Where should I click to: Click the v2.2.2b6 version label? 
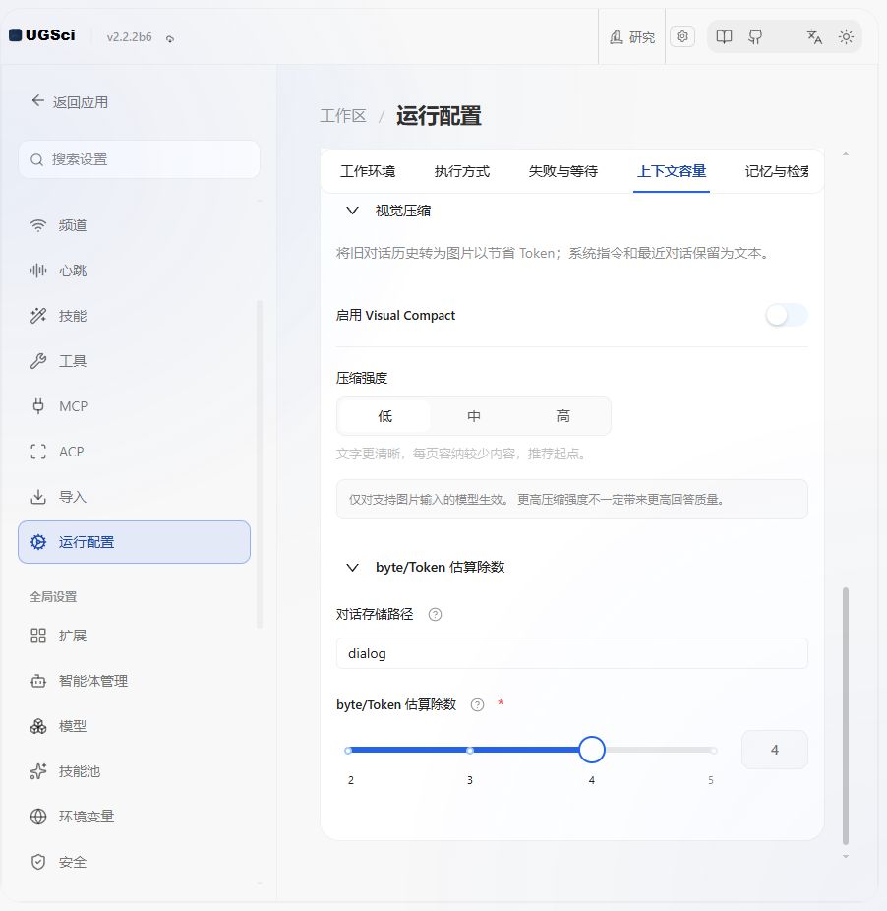pos(129,37)
